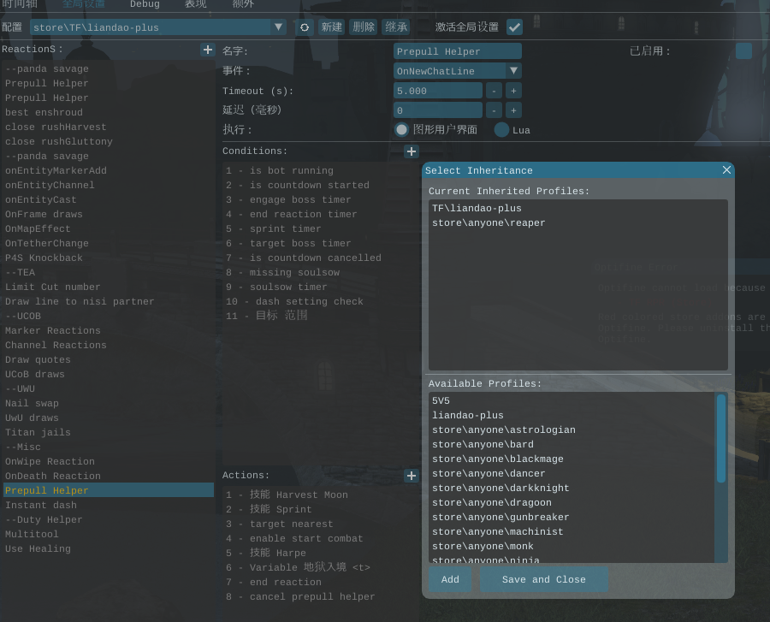Screen dimensions: 770x622
Task: Increase Timeout value with plus stepper
Action: tap(513, 91)
